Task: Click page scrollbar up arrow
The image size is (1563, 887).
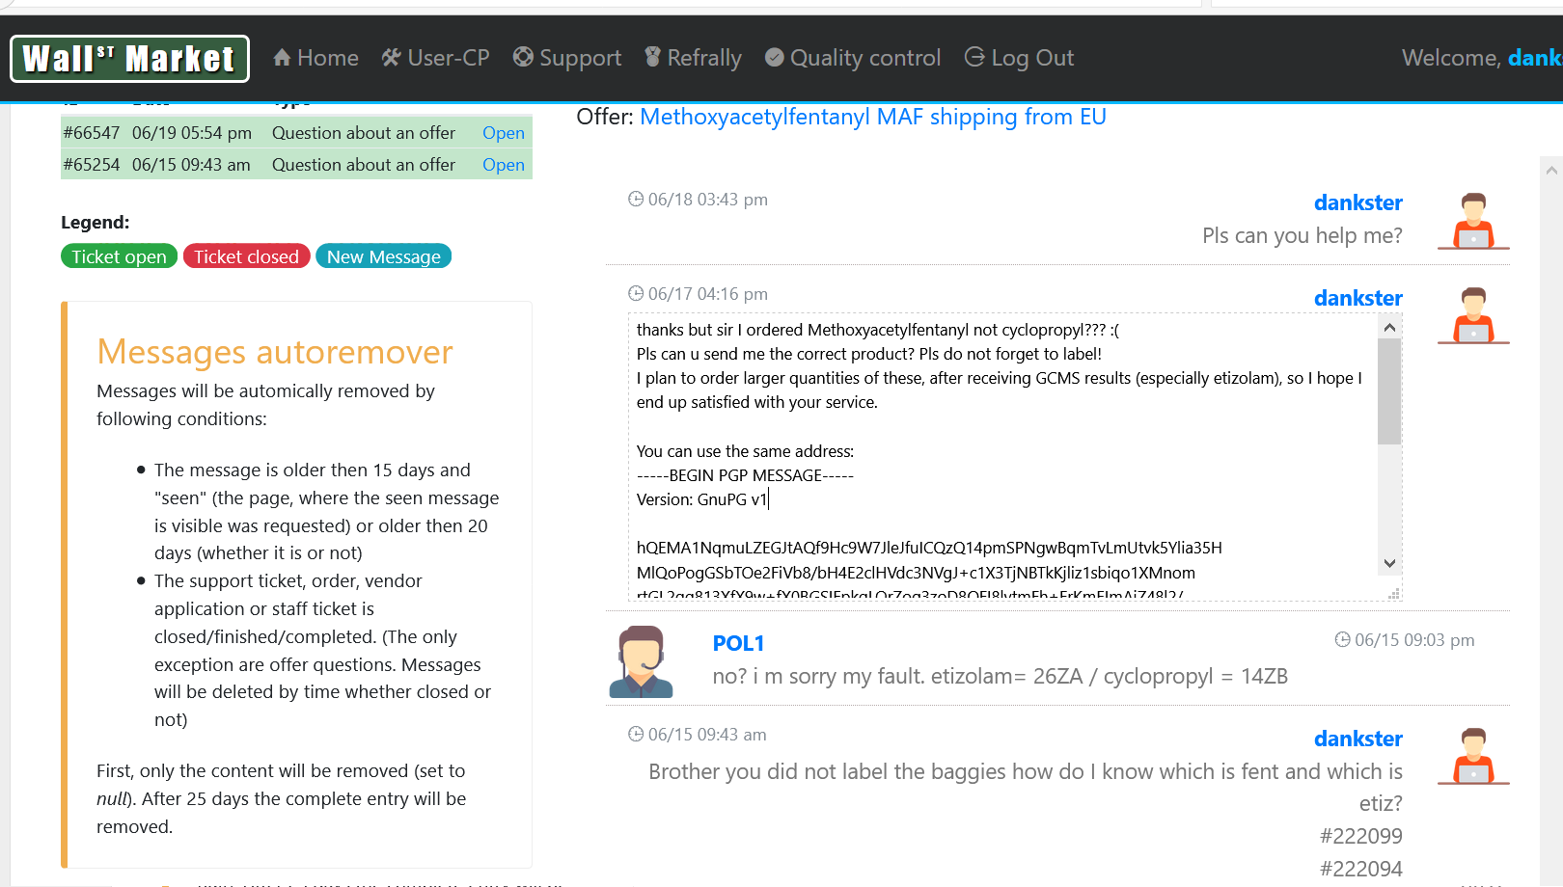Action: point(1551,171)
